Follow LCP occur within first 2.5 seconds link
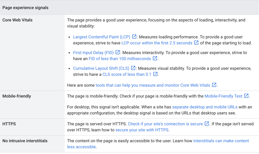 tap(157, 43)
